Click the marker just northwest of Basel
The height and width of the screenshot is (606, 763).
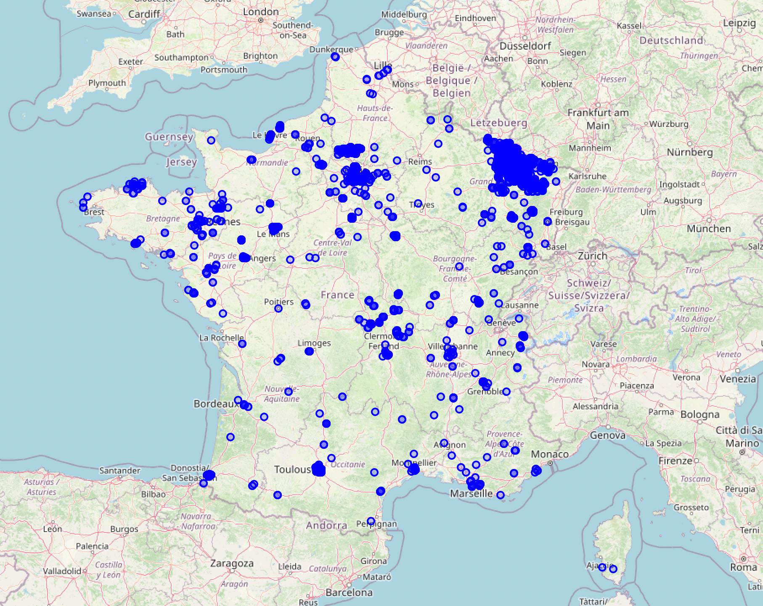click(545, 244)
